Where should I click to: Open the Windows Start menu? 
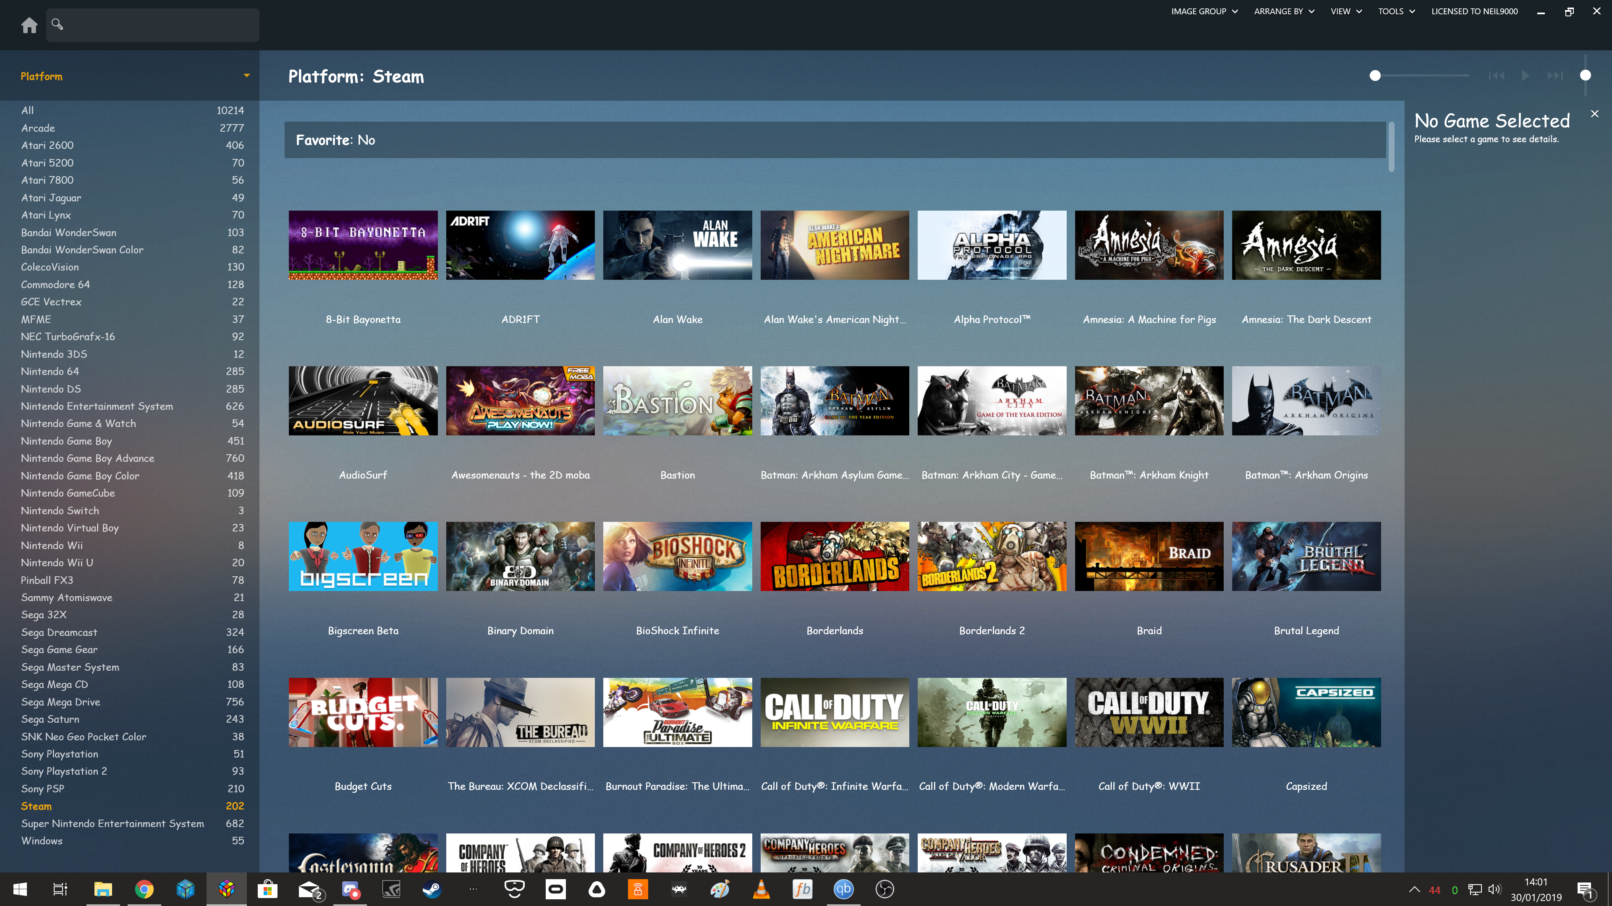point(20,889)
